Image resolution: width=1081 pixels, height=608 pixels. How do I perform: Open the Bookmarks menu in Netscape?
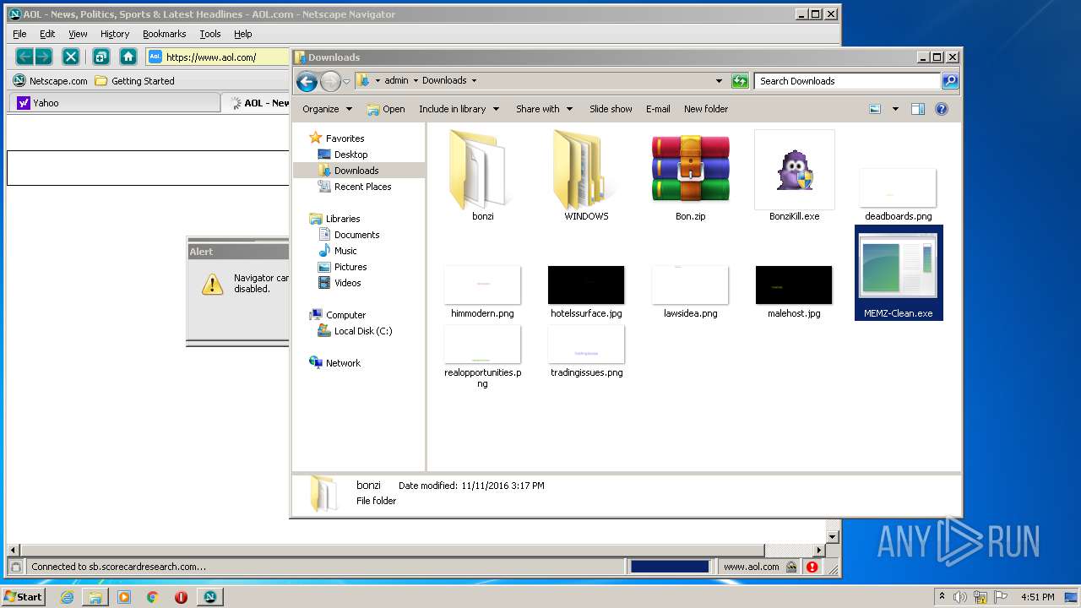point(164,34)
